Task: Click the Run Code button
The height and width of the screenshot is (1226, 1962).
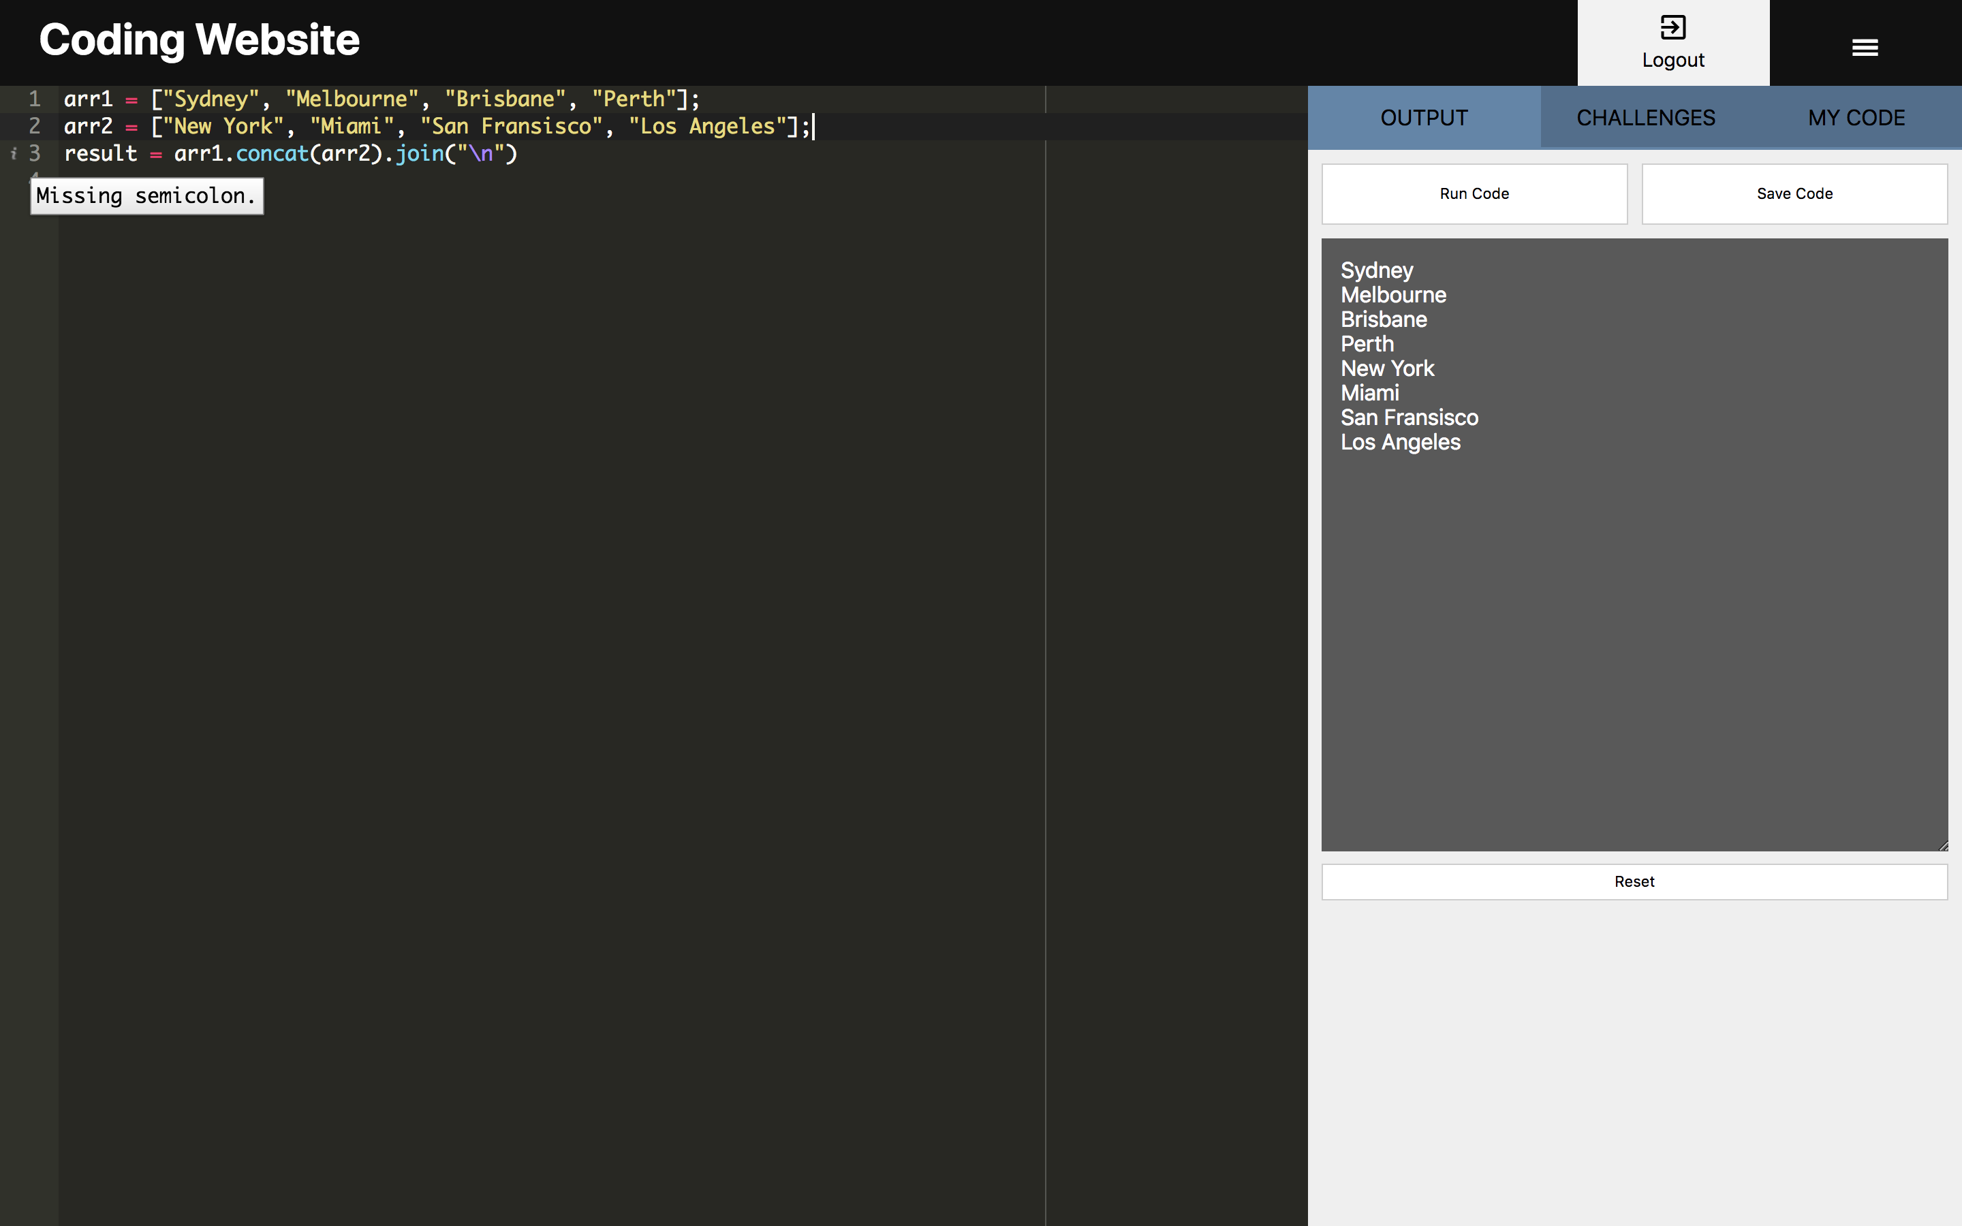Action: (1475, 193)
